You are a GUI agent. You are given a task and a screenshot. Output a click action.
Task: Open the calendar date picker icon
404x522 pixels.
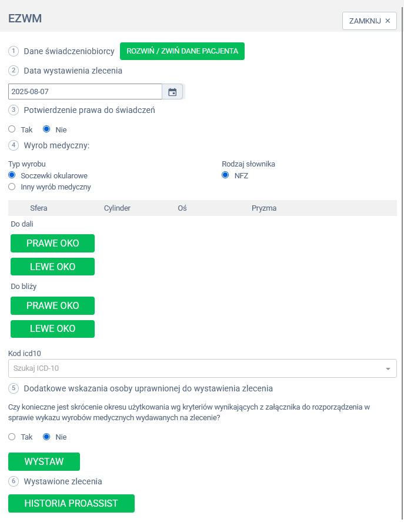[172, 92]
